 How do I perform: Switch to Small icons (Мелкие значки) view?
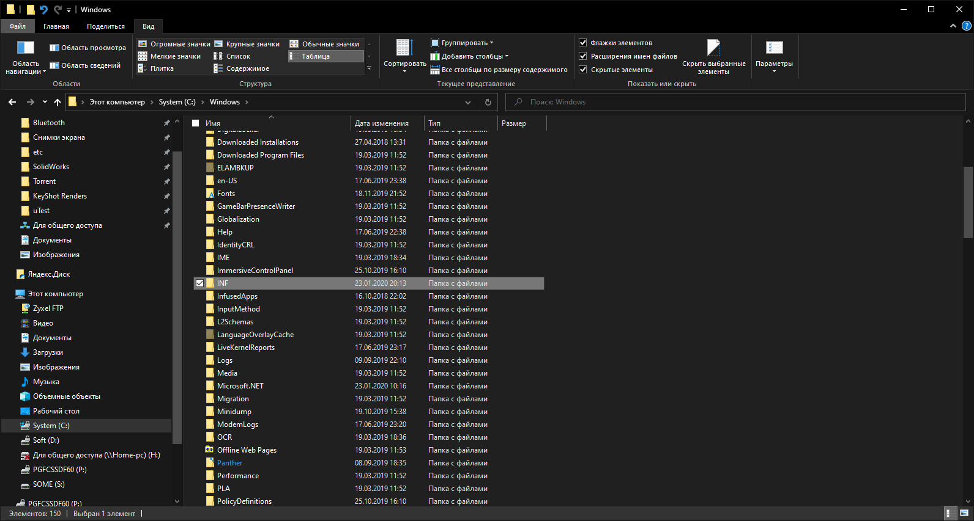coord(169,56)
